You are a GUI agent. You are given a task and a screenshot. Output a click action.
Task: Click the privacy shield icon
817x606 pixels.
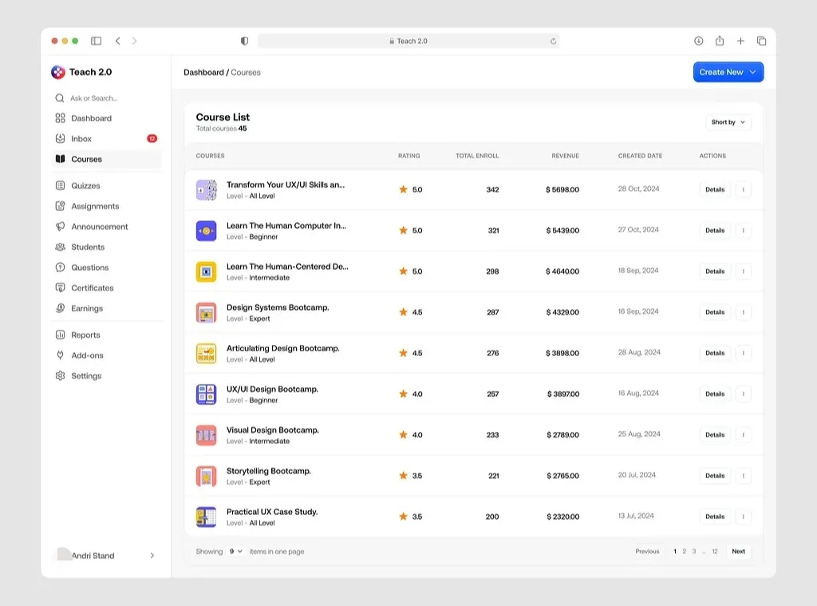pos(244,41)
